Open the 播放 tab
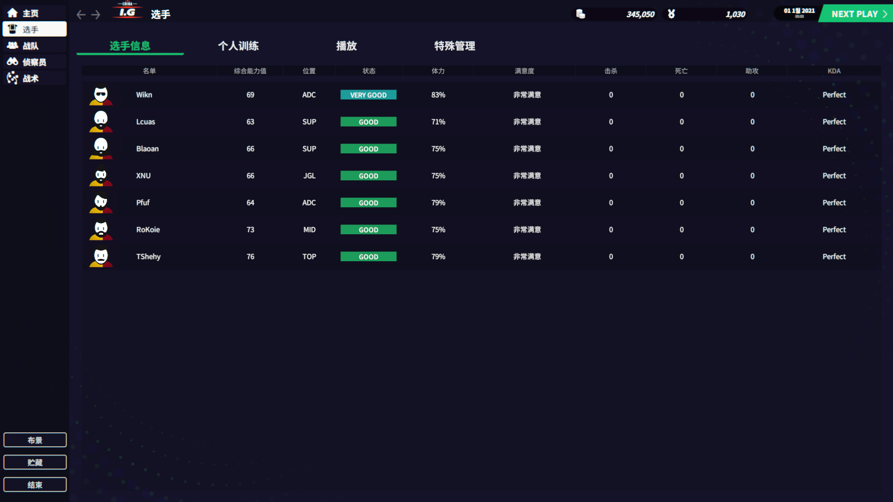893x502 pixels. (x=346, y=46)
